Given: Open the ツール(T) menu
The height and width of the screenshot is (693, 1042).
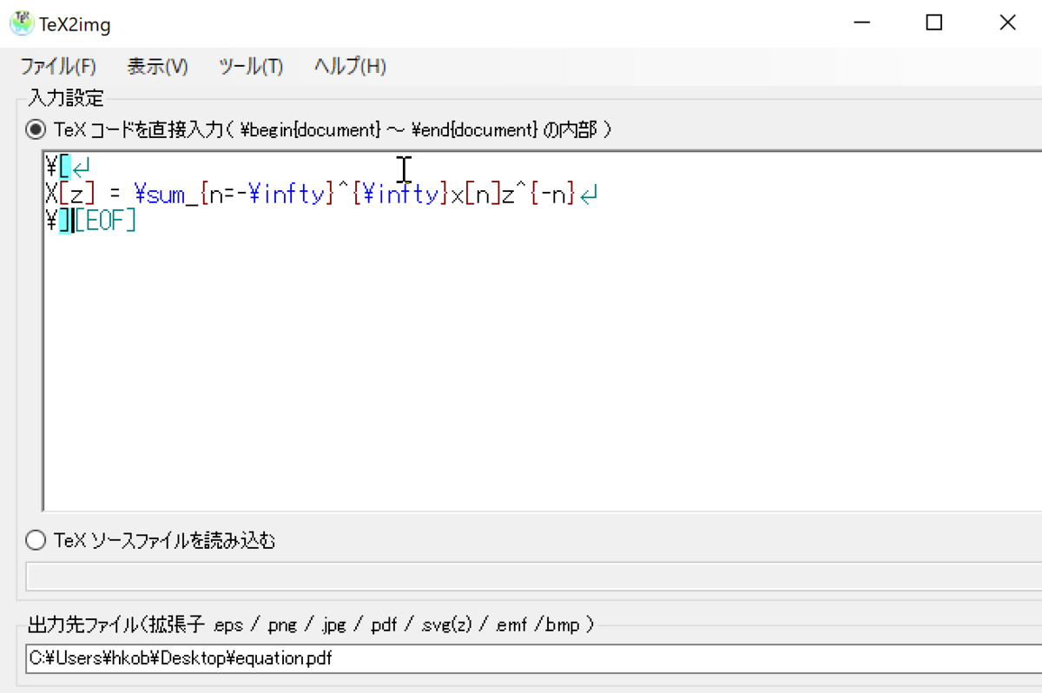Looking at the screenshot, I should (x=251, y=66).
